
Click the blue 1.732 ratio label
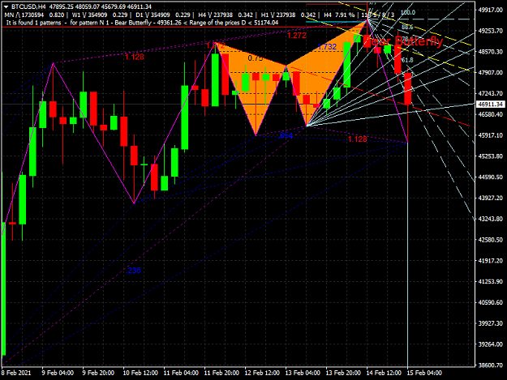327,47
